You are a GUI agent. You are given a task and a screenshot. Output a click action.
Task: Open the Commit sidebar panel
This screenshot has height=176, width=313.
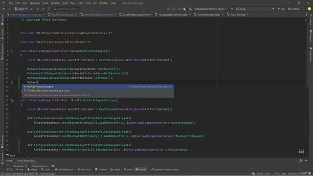[x=2, y=34]
